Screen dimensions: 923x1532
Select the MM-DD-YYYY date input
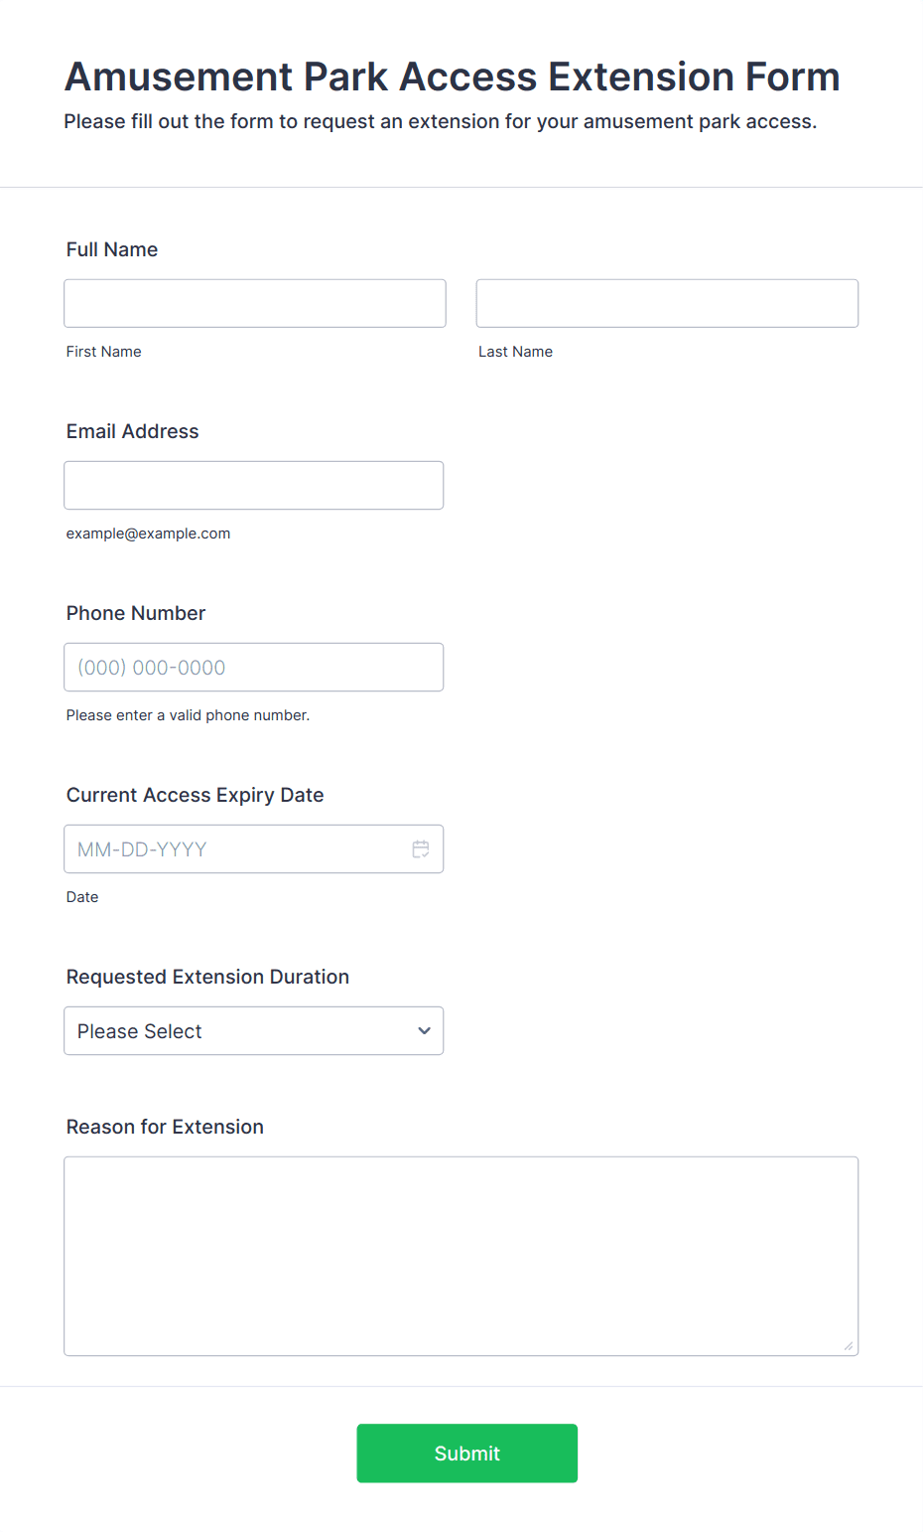(254, 849)
